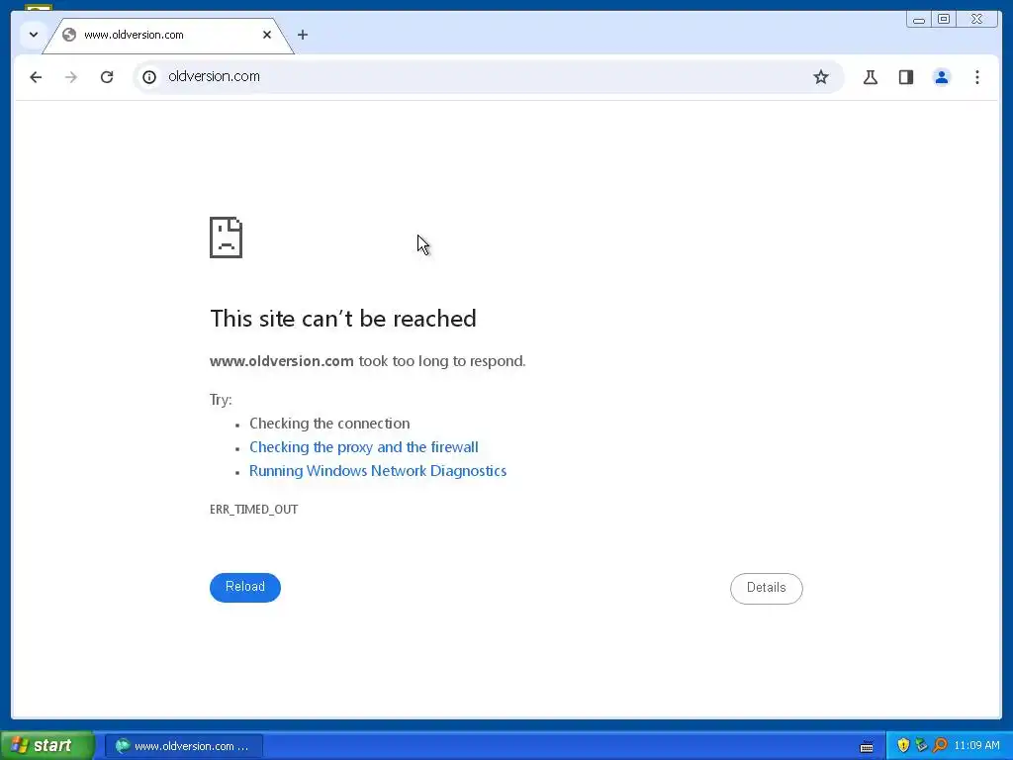Select the www.oldversion.com tab
This screenshot has height=760, width=1013.
(168, 35)
